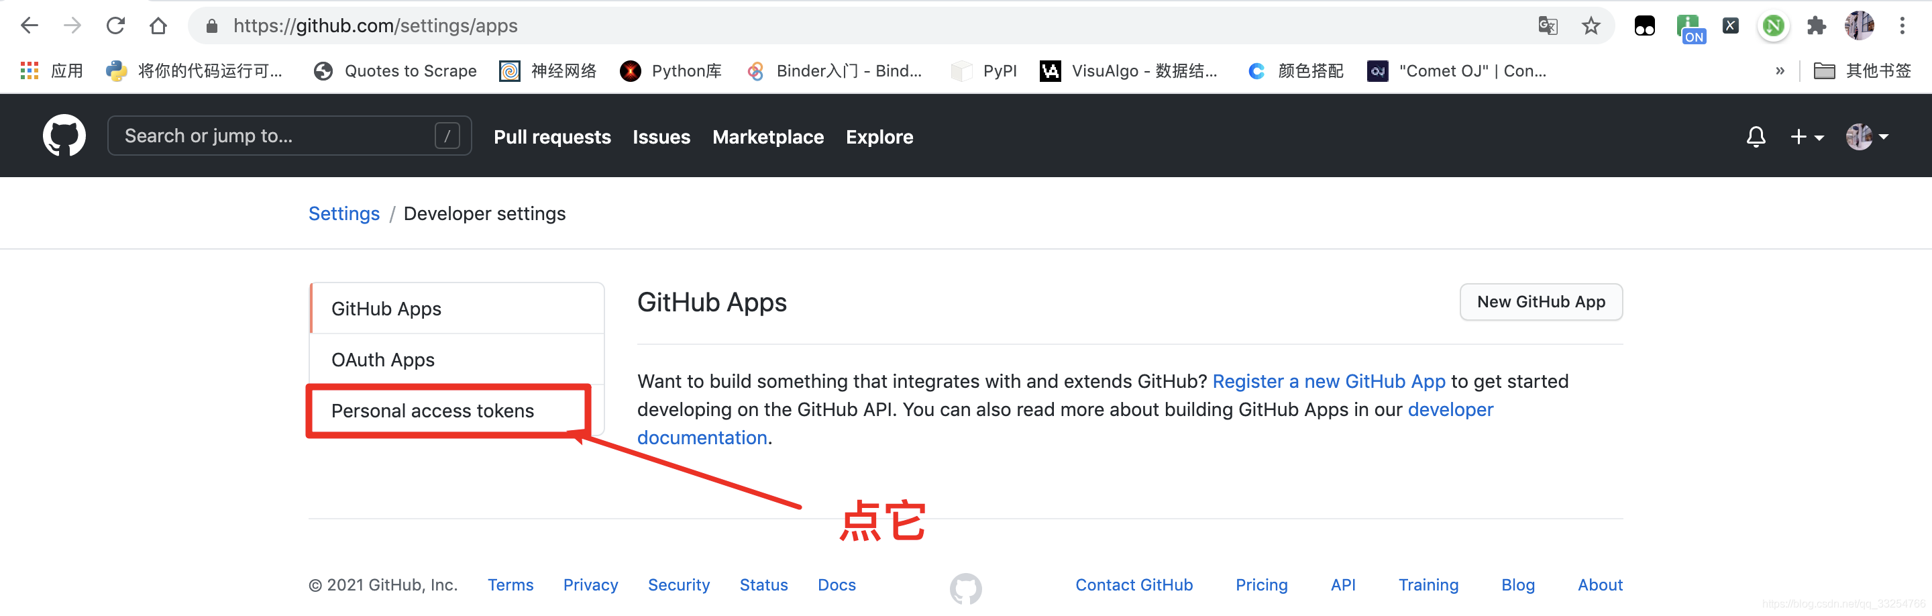Go to Marketplace in the header
Viewport: 1932px width, 616px height.
coord(768,138)
